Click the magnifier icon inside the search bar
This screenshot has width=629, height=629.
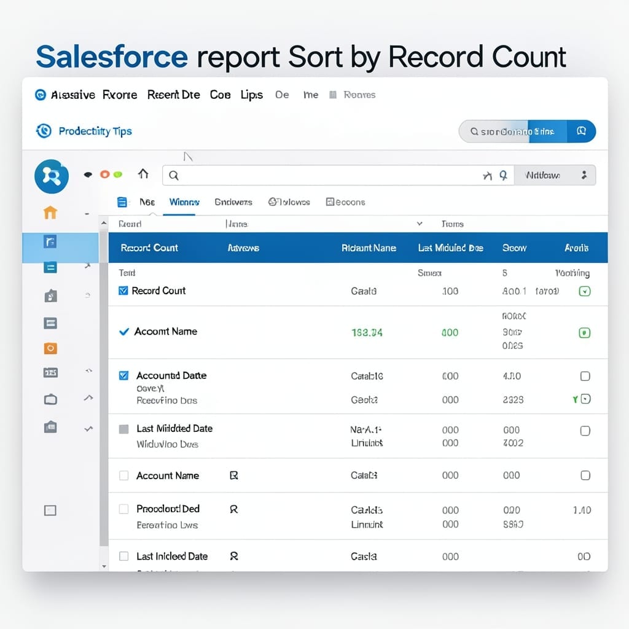point(174,175)
